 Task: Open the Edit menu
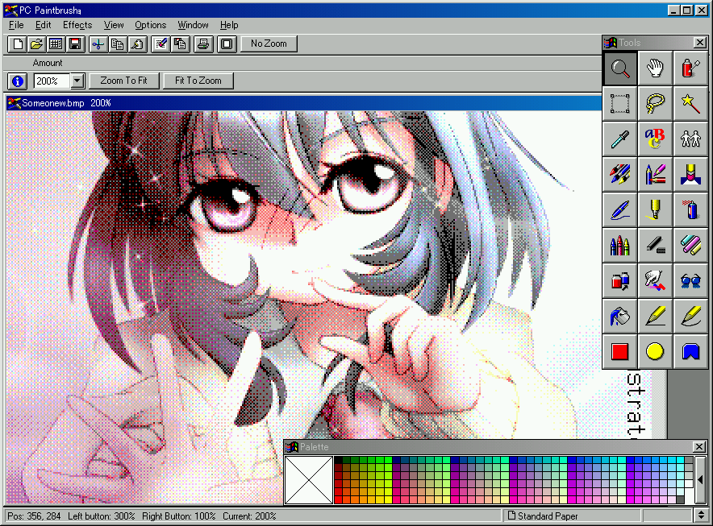[x=44, y=25]
